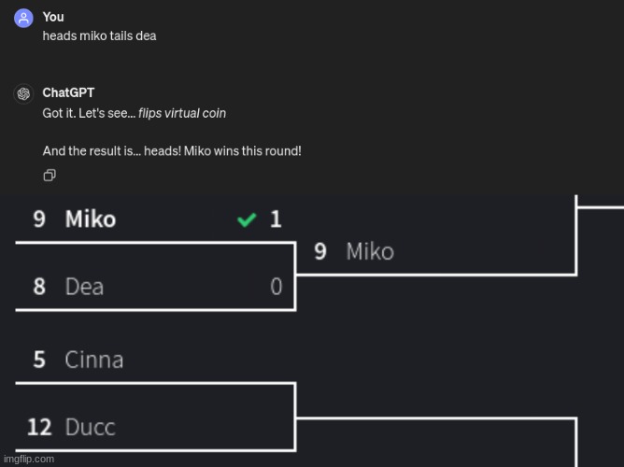Click the 'You' sender name
The image size is (624, 467).
pos(53,17)
